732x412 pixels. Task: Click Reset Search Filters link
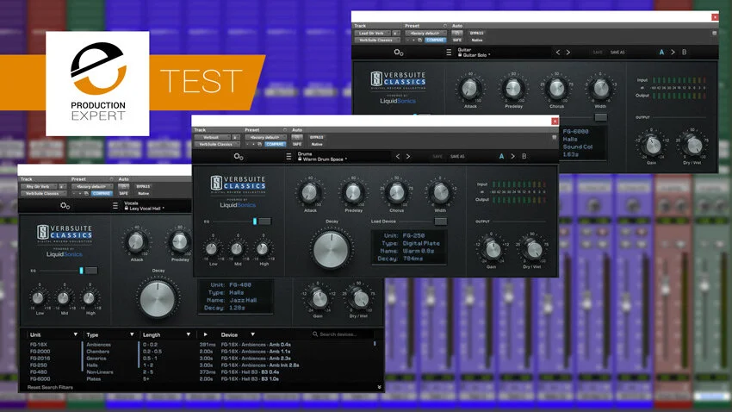coord(51,387)
